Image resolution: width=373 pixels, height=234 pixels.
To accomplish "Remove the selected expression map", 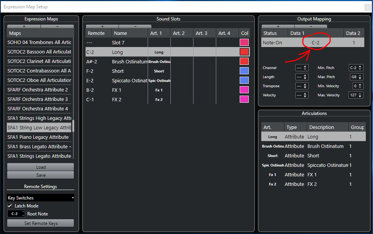I will 57,27.
